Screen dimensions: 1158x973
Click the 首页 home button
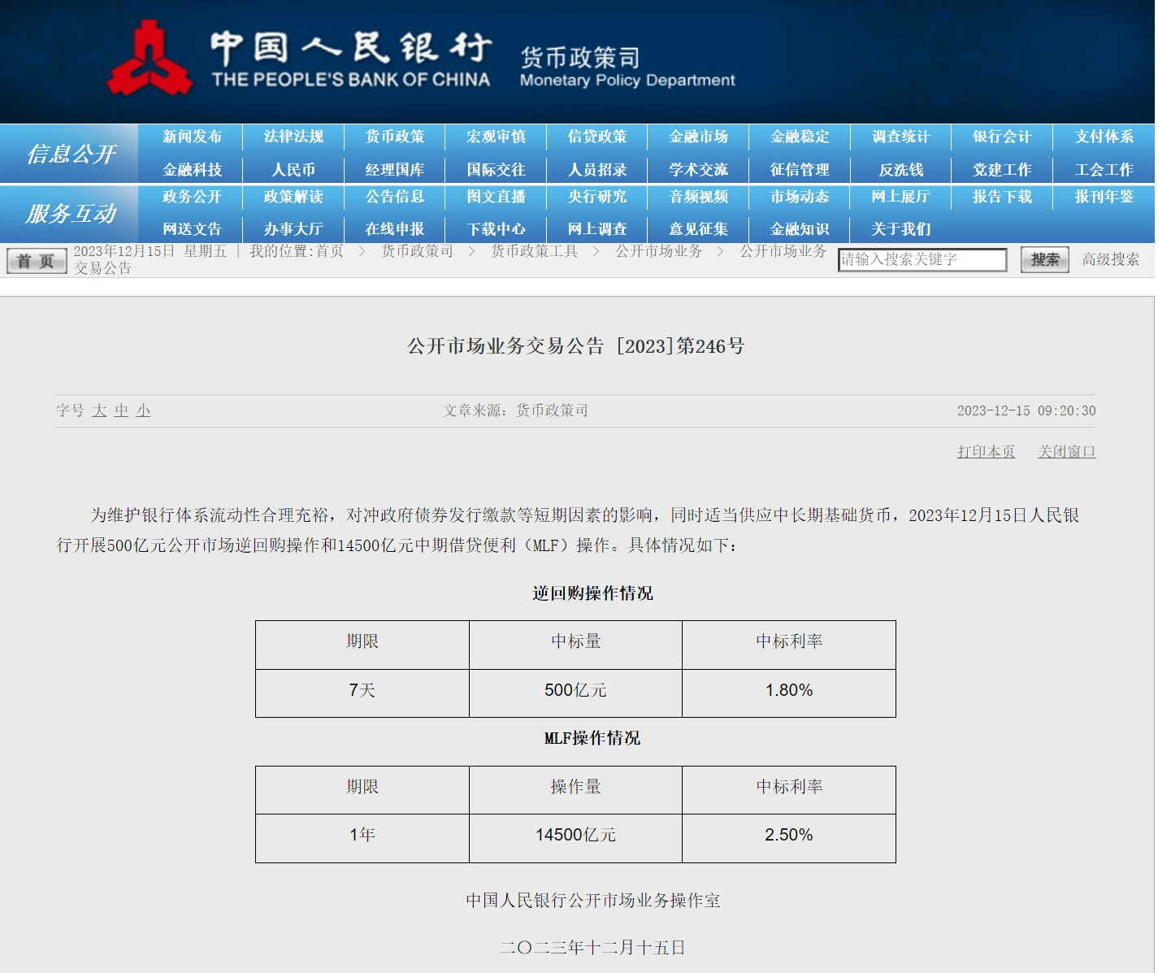tap(37, 261)
